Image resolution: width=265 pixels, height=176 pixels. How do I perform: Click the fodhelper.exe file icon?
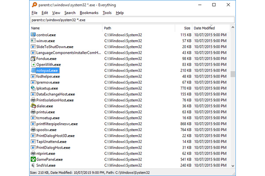tap(33, 76)
